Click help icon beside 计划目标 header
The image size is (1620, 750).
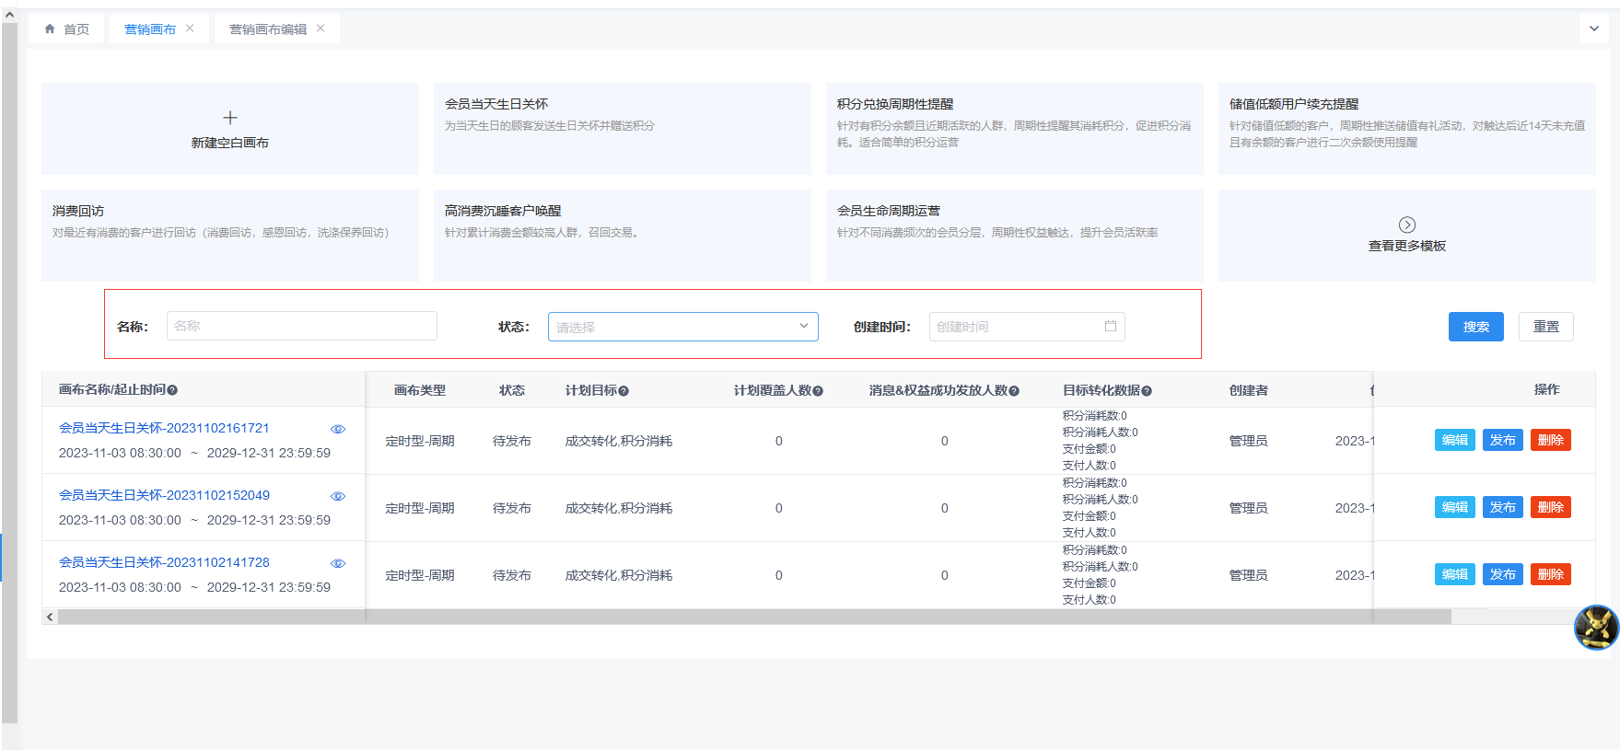[x=624, y=391]
